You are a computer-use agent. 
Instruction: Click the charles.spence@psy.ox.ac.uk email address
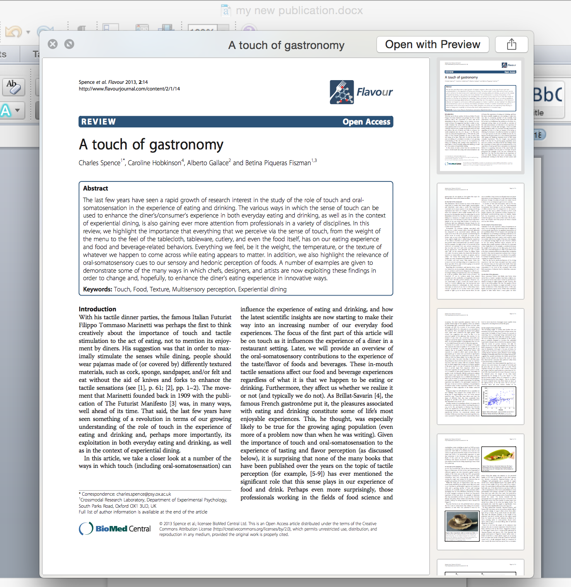pyautogui.click(x=144, y=494)
